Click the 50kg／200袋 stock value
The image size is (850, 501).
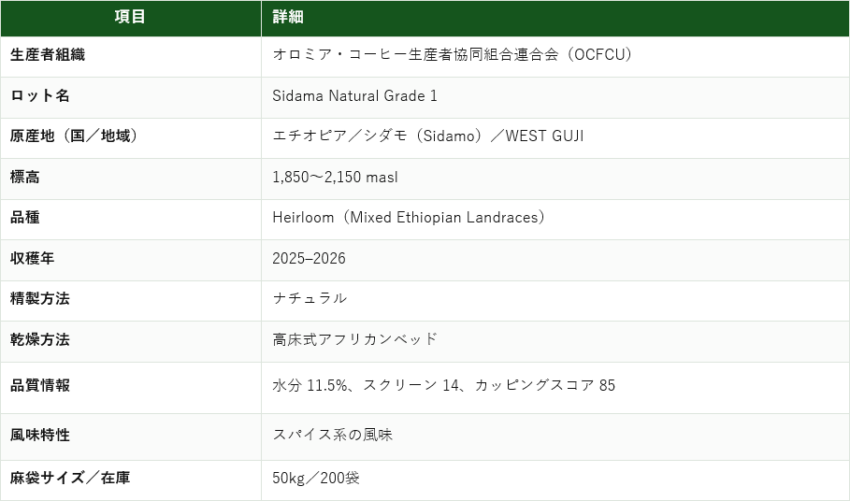(316, 479)
